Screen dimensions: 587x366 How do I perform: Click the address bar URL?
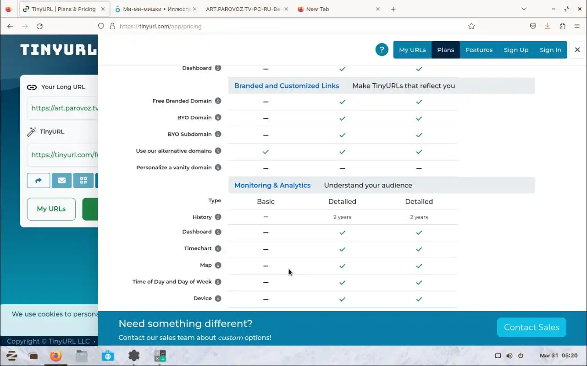(x=161, y=27)
